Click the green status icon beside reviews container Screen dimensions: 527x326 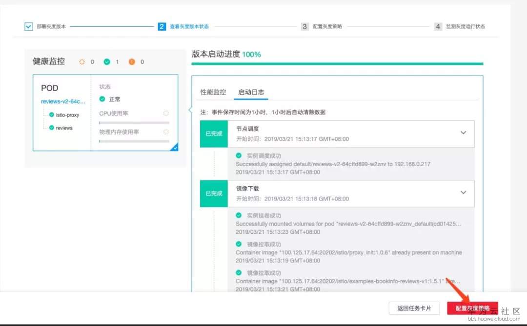(51, 128)
